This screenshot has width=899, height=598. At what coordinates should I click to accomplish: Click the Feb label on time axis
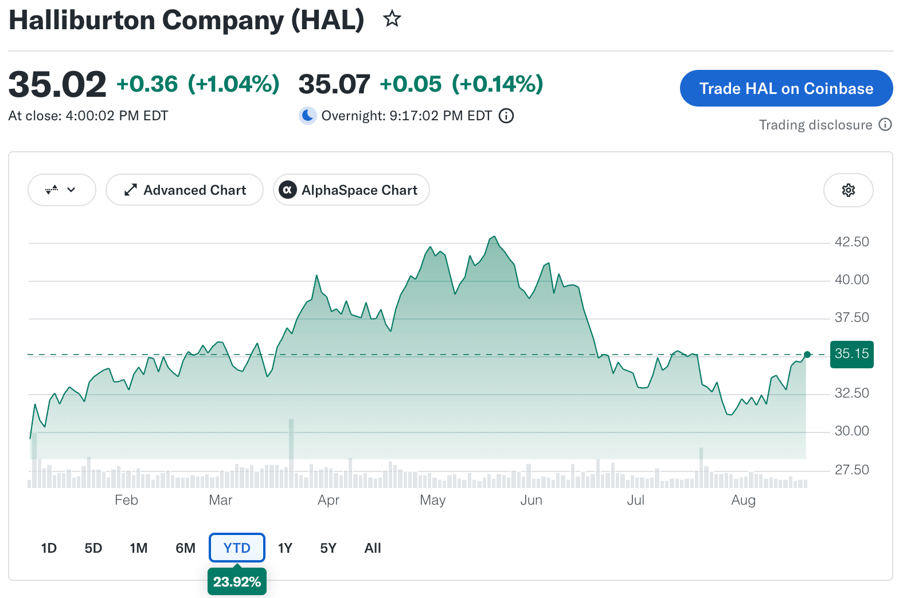tap(126, 500)
